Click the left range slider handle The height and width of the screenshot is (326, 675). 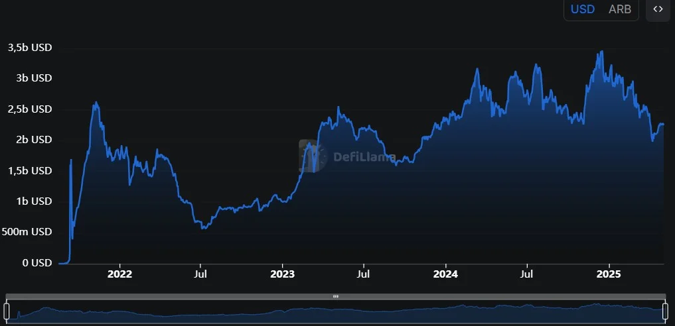pos(7,310)
